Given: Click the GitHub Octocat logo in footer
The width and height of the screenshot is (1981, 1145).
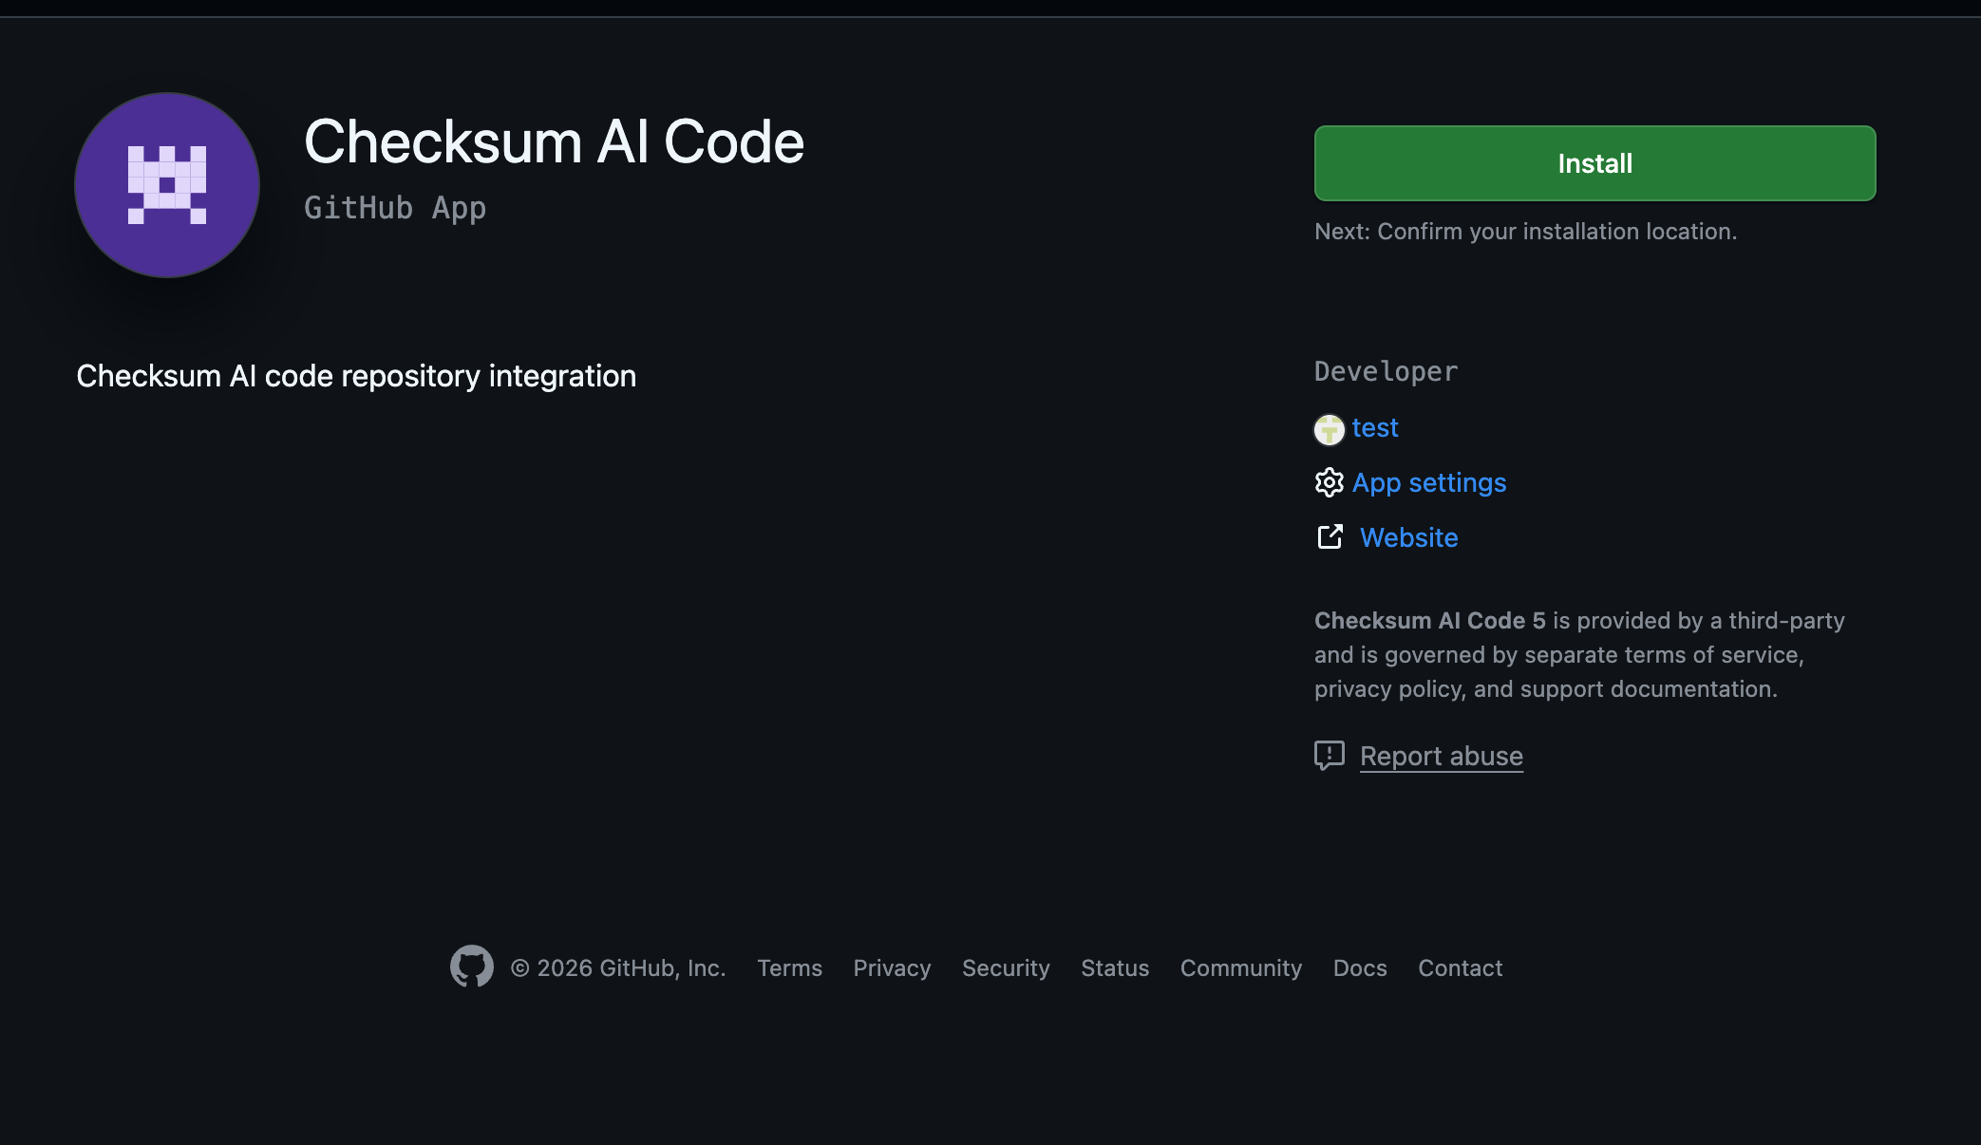Looking at the screenshot, I should (x=471, y=967).
